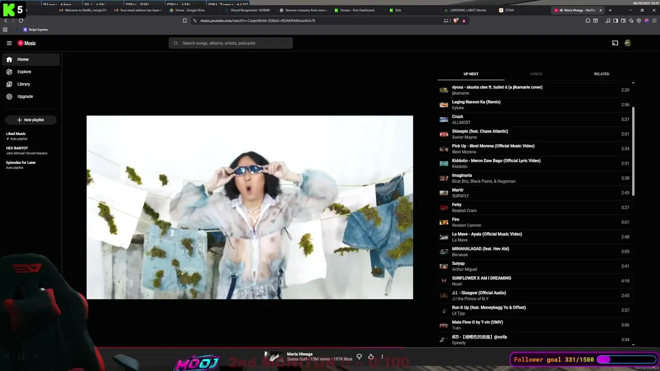Play 'Martir' by SUPAFLY
Viewport: 660px width, 371px height.
point(534,193)
